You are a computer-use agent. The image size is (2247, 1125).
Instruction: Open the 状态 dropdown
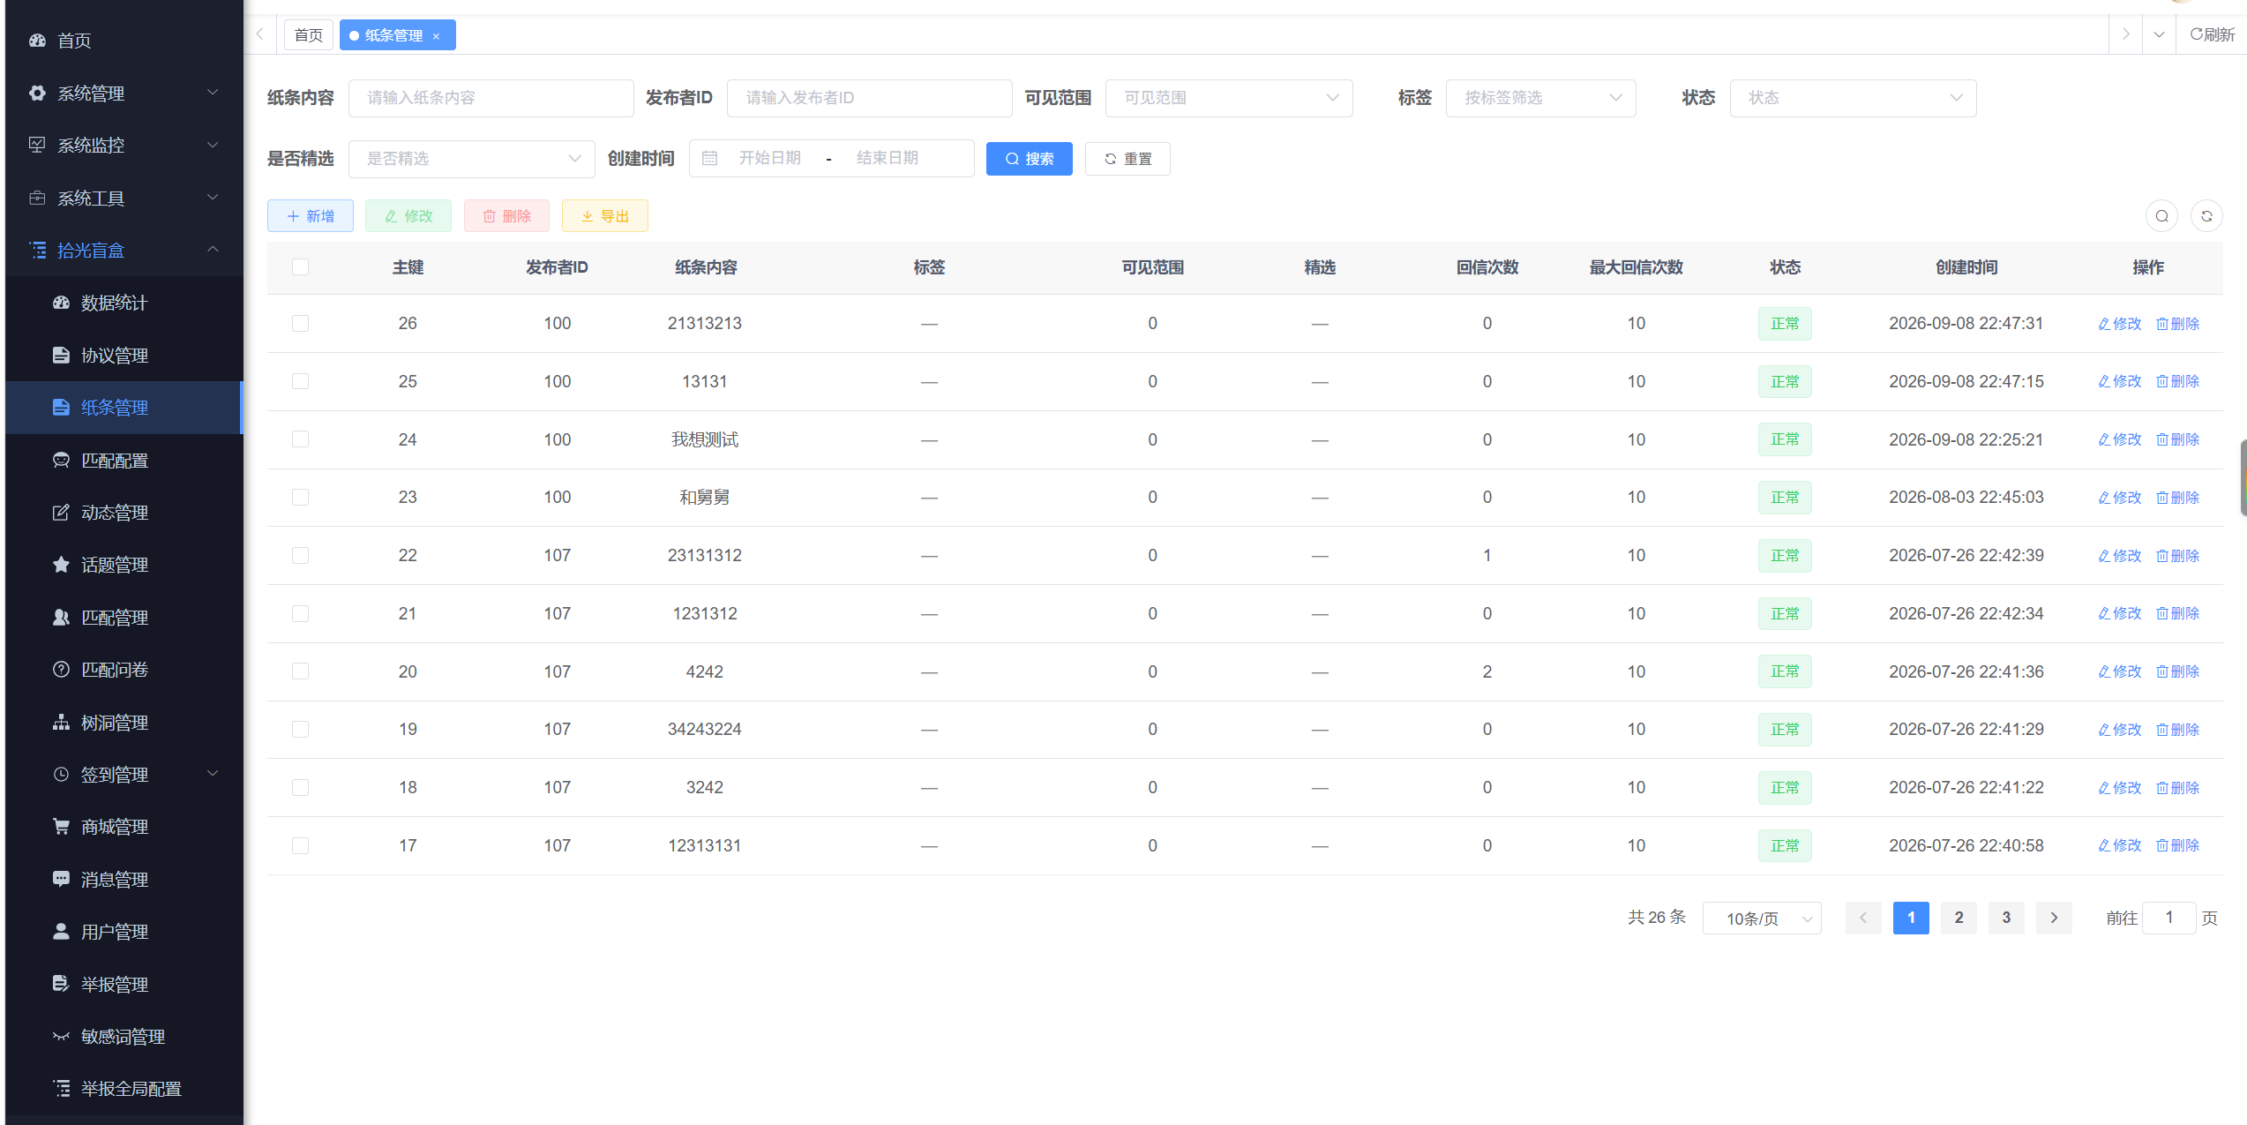click(x=1853, y=98)
